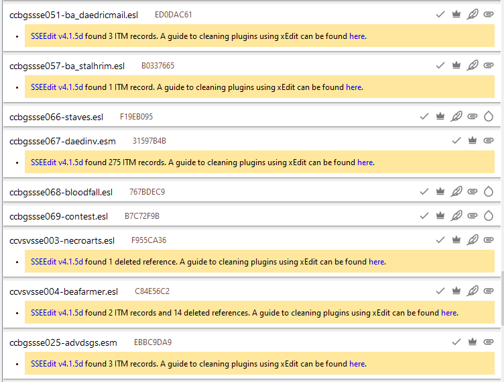Click the master crown icon for ccbgssse057-ba_stalhrim.esl
This screenshot has height=382, width=504.
[x=456, y=65]
